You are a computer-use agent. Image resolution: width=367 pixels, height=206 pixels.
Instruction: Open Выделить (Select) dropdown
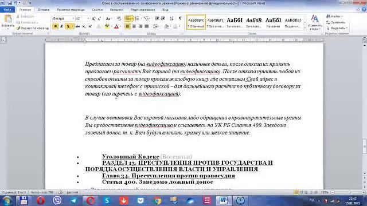337,28
